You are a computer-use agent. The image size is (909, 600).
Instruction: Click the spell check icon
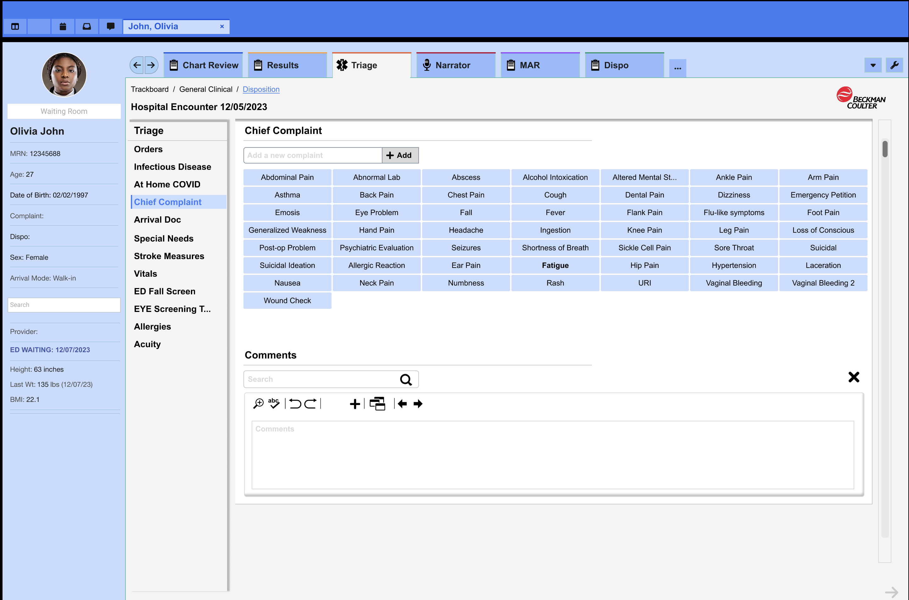pyautogui.click(x=274, y=403)
